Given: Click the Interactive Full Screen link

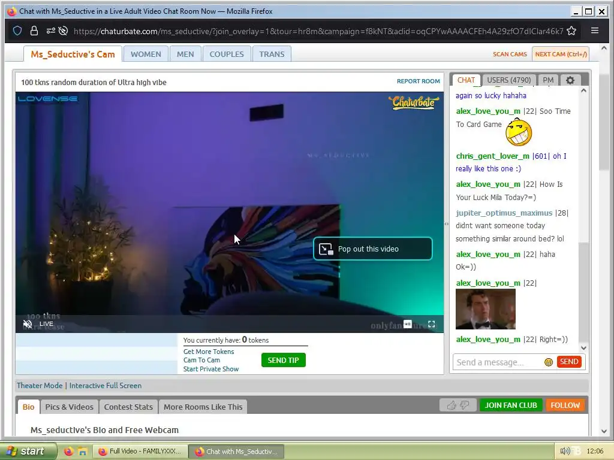Looking at the screenshot, I should (106, 385).
